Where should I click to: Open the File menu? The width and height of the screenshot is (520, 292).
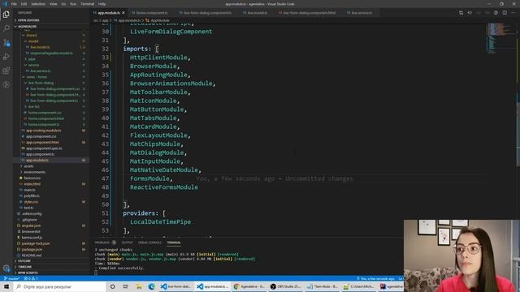coord(14,4)
